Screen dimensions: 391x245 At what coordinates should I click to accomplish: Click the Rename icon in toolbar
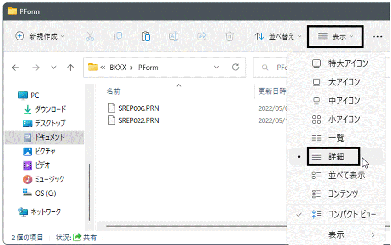pyautogui.click(x=173, y=36)
